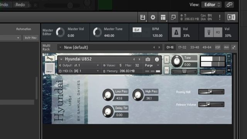
Task: Click the Delay Time knob
Action: (x=108, y=112)
